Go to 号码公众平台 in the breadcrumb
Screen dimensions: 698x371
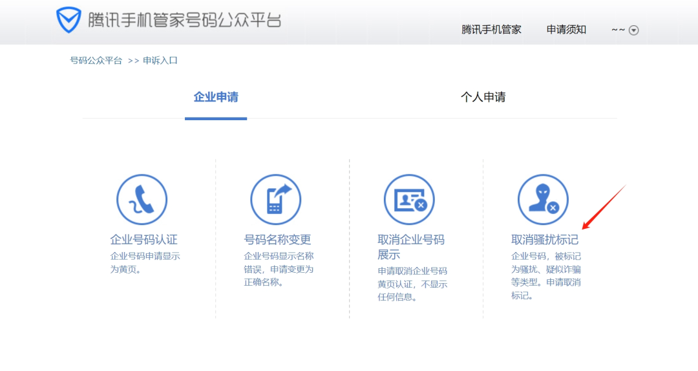(96, 61)
